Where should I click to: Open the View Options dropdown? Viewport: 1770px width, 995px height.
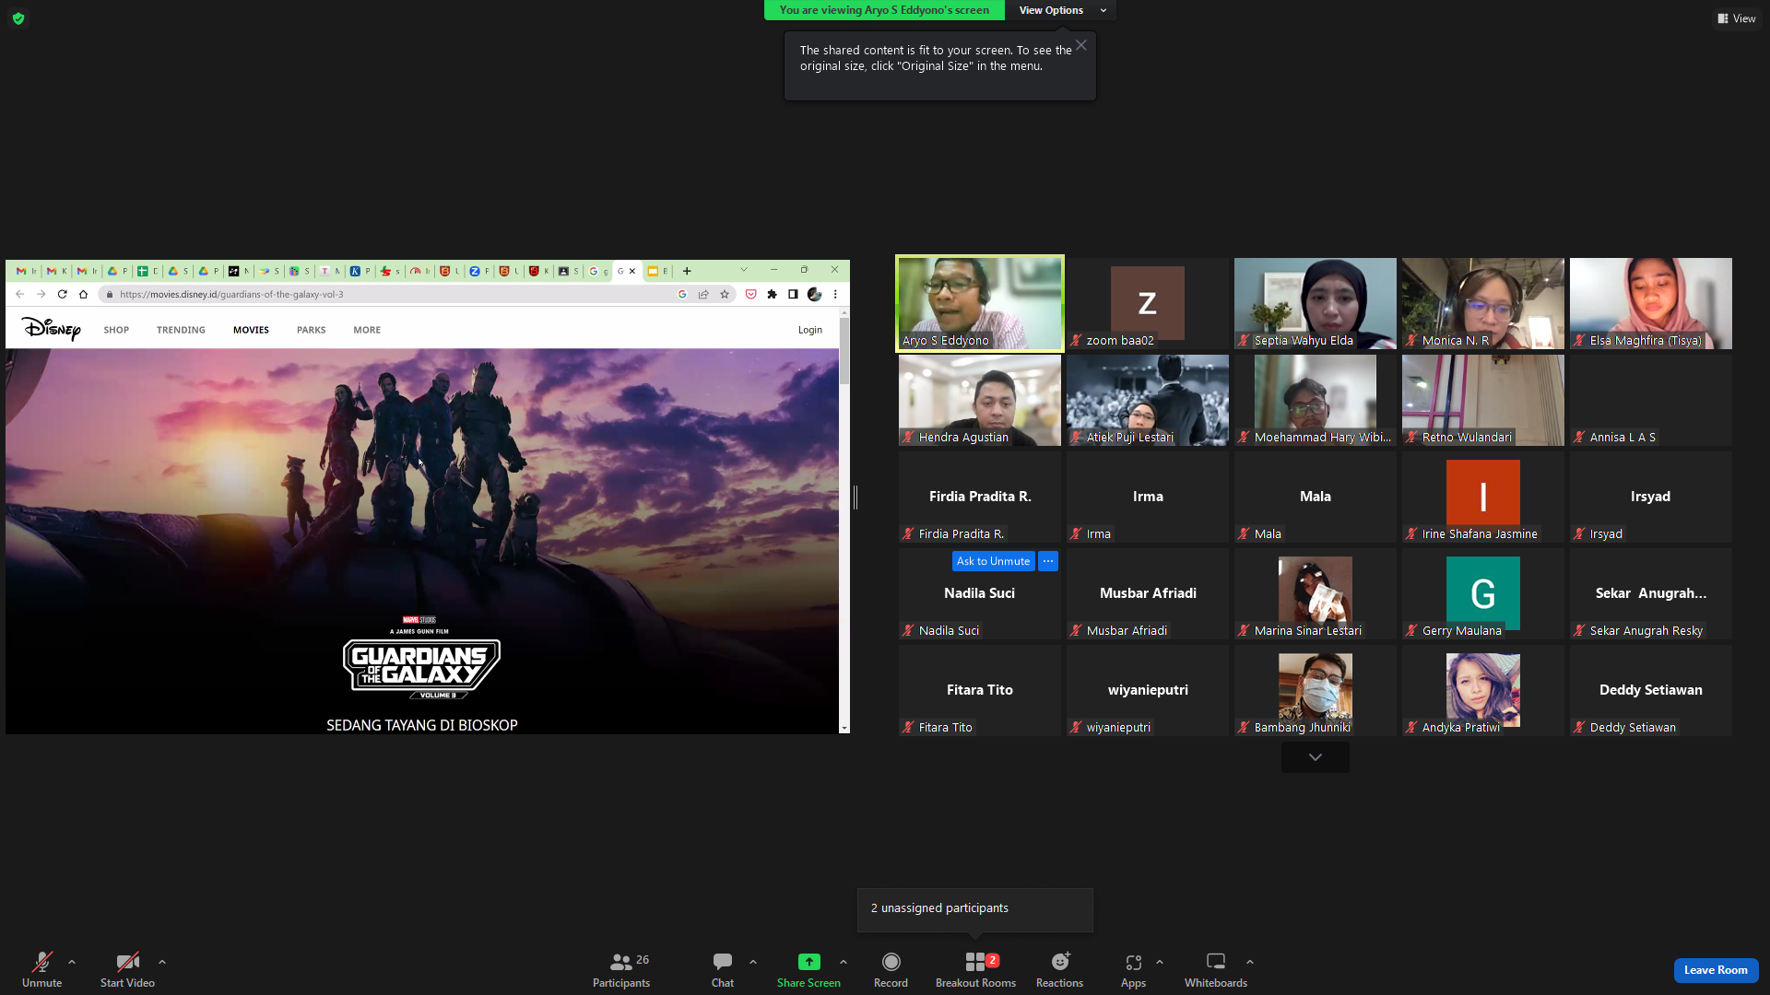(x=1062, y=10)
